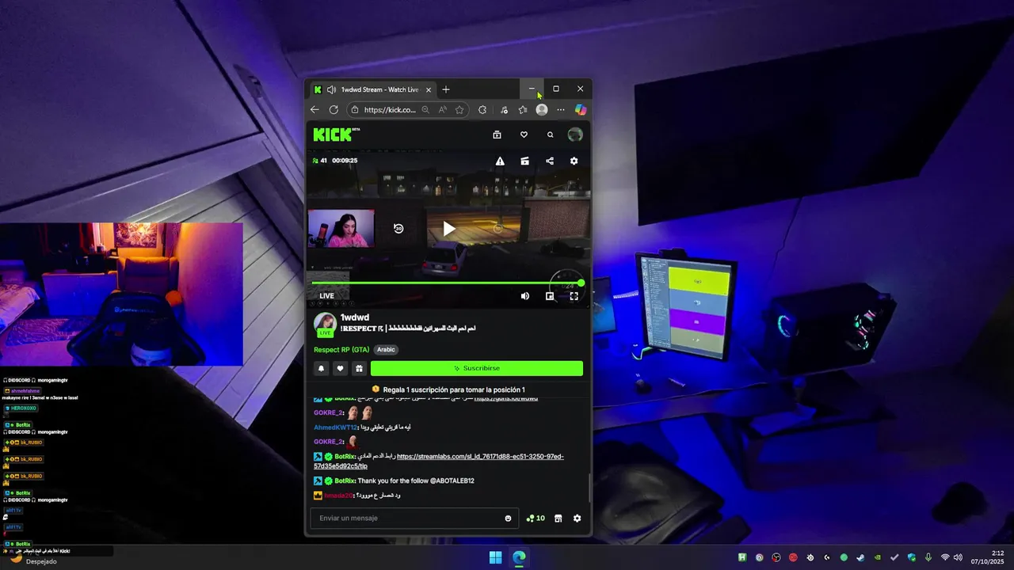Open the Respect RP (GTA) category
1014x570 pixels.
341,349
